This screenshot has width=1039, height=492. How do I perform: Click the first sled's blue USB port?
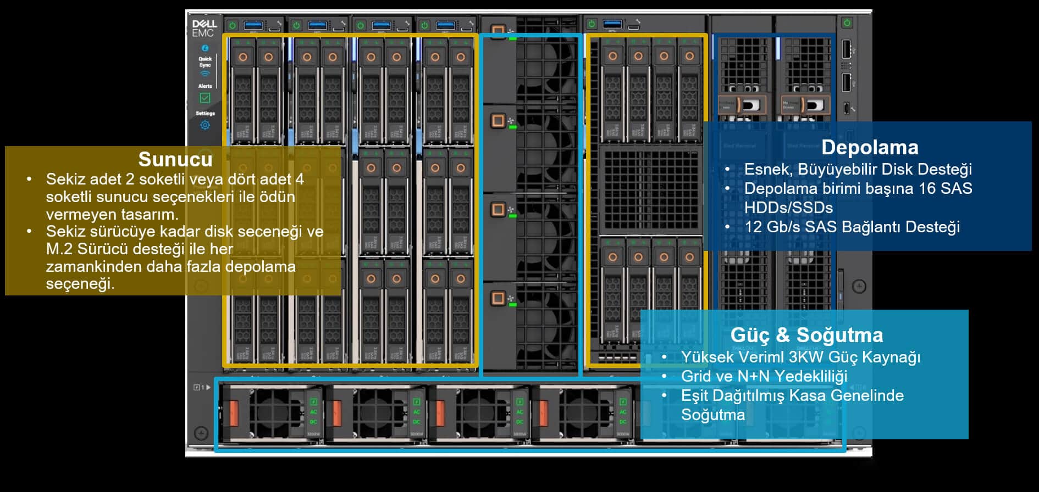[254, 25]
